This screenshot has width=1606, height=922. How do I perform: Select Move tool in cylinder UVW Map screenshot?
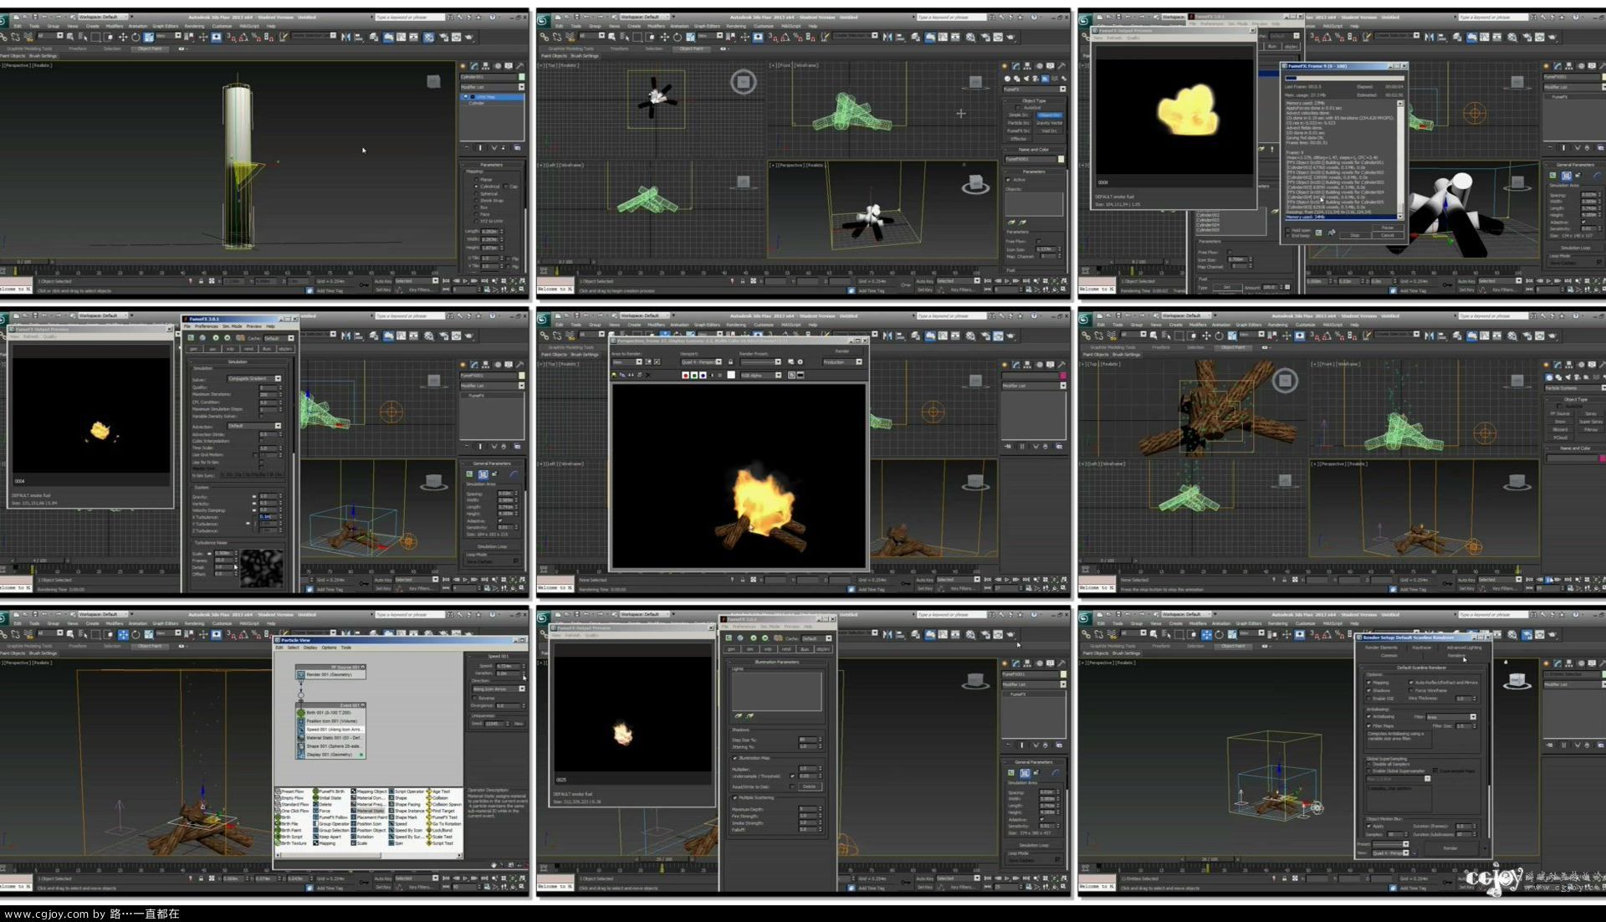click(x=123, y=37)
